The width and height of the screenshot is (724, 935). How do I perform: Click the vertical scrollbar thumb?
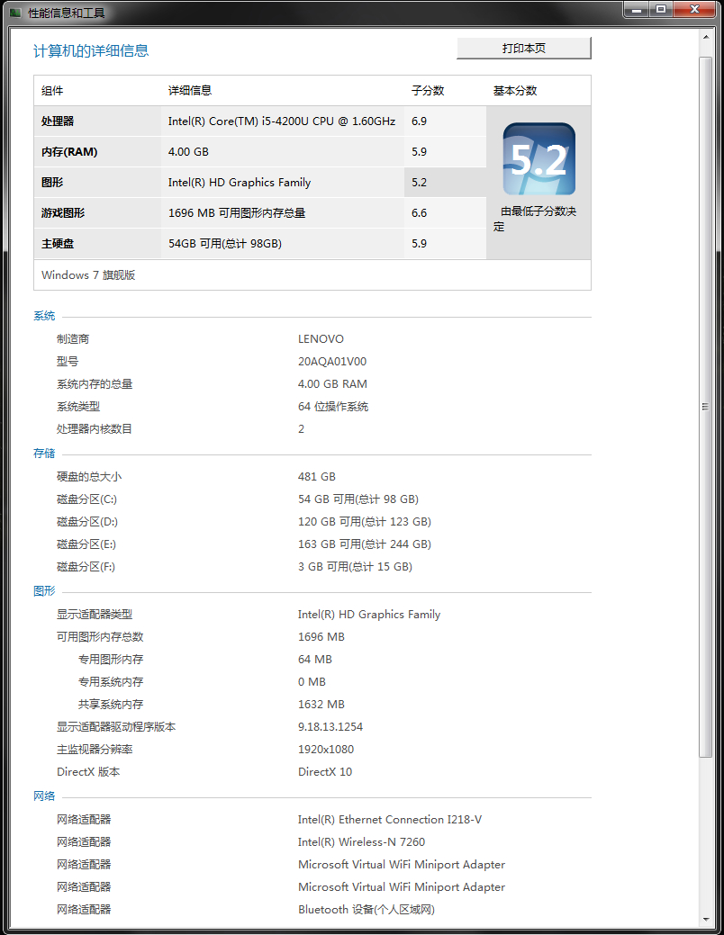click(x=705, y=408)
